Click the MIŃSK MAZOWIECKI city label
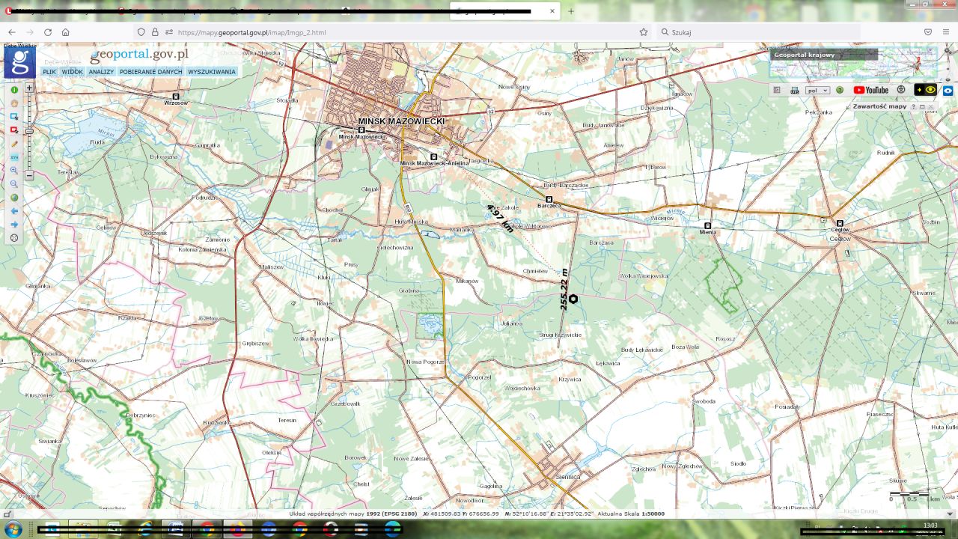The image size is (958, 539). 401,121
